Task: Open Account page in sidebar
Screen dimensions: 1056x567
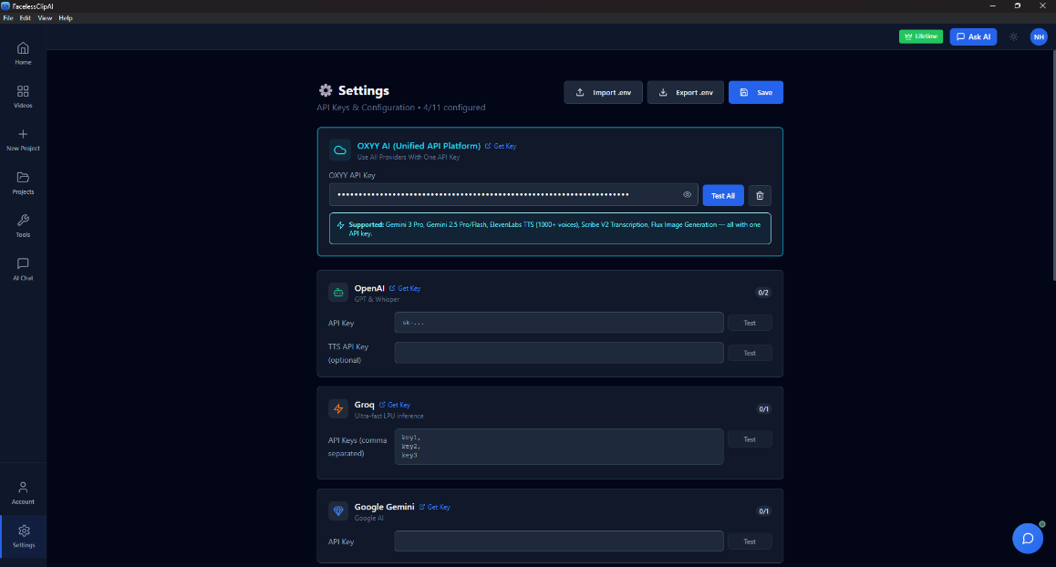Action: [x=23, y=492]
